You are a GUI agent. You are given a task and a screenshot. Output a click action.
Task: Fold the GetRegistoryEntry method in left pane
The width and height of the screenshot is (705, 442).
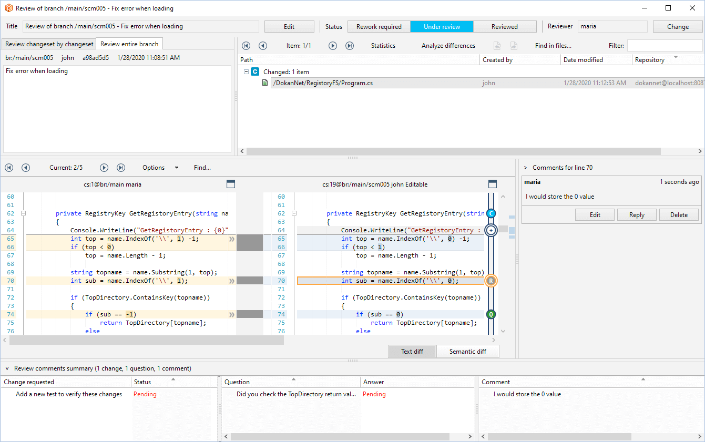point(23,213)
